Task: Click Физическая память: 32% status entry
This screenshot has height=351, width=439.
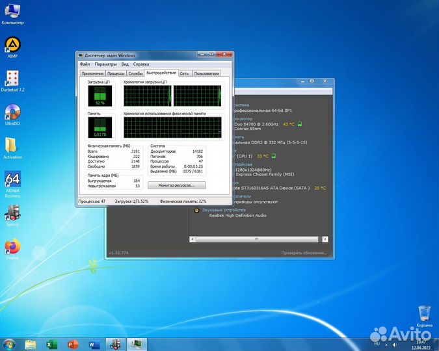Action: pyautogui.click(x=183, y=201)
